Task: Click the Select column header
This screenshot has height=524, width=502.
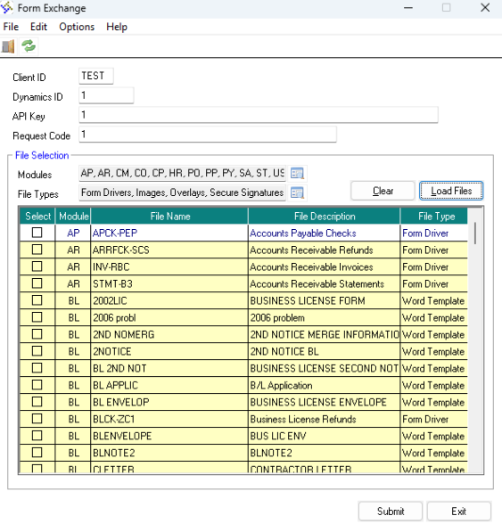Action: coord(37,217)
